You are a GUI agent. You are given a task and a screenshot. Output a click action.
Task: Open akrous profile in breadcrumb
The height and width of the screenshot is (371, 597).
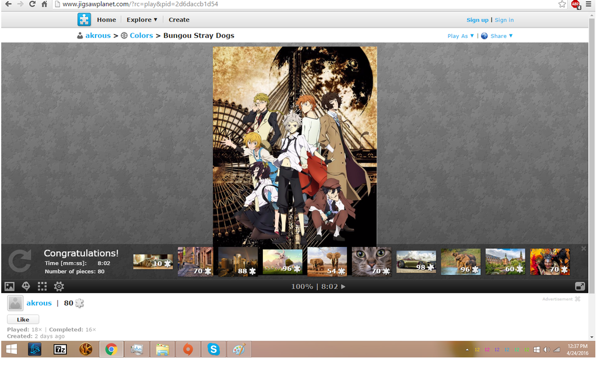click(x=98, y=36)
